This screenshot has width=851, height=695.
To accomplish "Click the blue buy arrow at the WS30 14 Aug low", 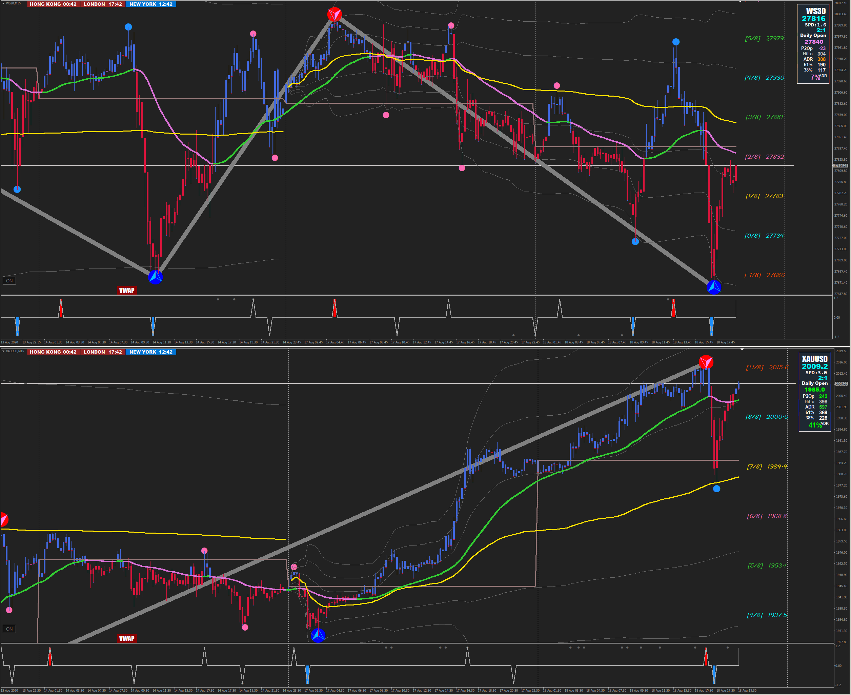I will coord(156,277).
